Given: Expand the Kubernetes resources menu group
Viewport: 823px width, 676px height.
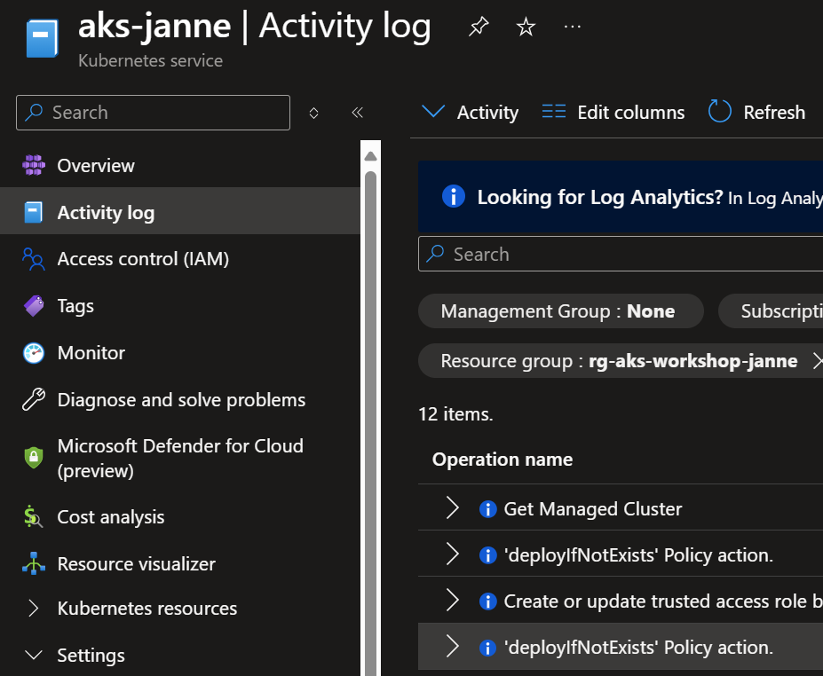Looking at the screenshot, I should pyautogui.click(x=34, y=609).
